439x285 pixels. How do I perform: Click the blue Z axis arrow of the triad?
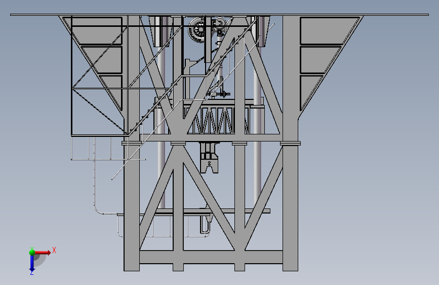[32, 264]
